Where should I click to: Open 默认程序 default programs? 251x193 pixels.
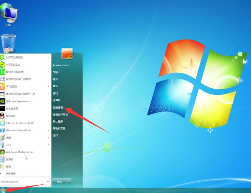coord(58,122)
